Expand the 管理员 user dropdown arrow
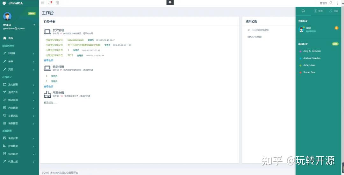The height and width of the screenshot is (175, 344). pos(34,25)
